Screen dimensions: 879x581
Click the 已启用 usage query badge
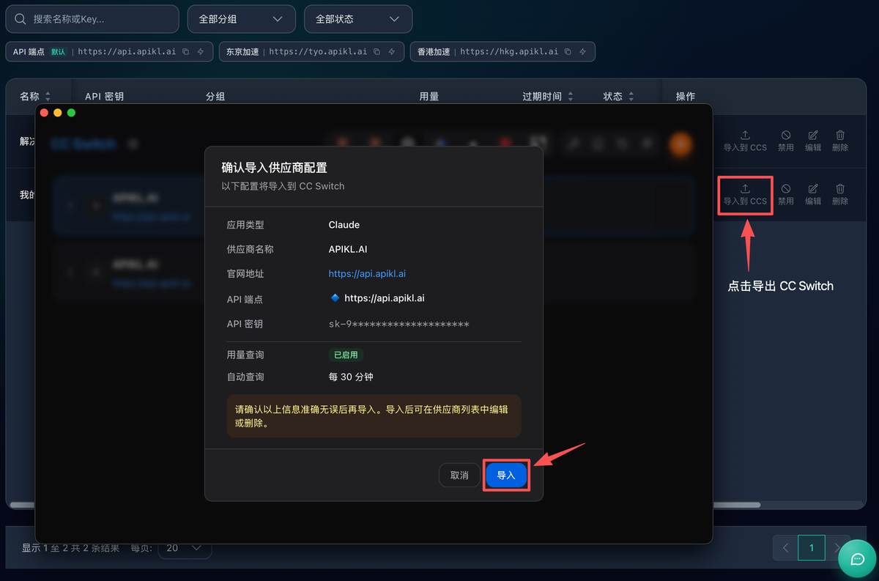click(x=346, y=355)
